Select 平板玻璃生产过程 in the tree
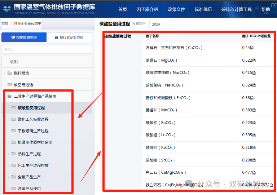 [x=33, y=131]
